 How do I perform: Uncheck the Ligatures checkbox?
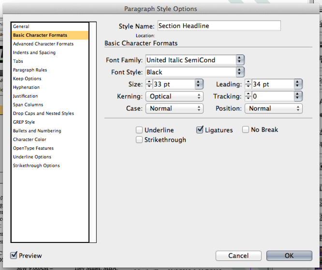[x=200, y=129]
